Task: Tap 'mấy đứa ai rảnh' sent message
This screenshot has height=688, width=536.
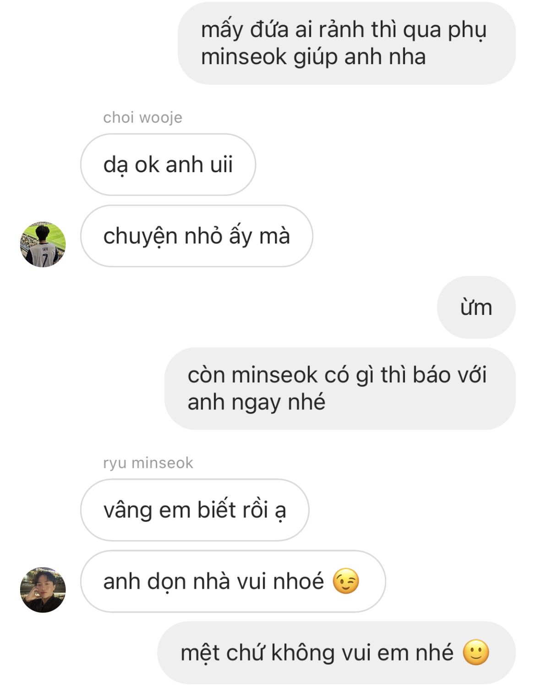Action: point(347,43)
